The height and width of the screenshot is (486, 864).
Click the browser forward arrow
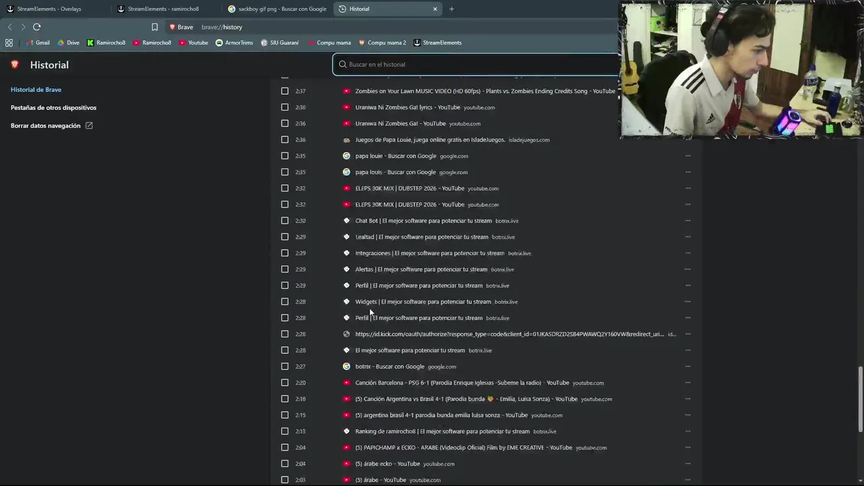click(23, 27)
